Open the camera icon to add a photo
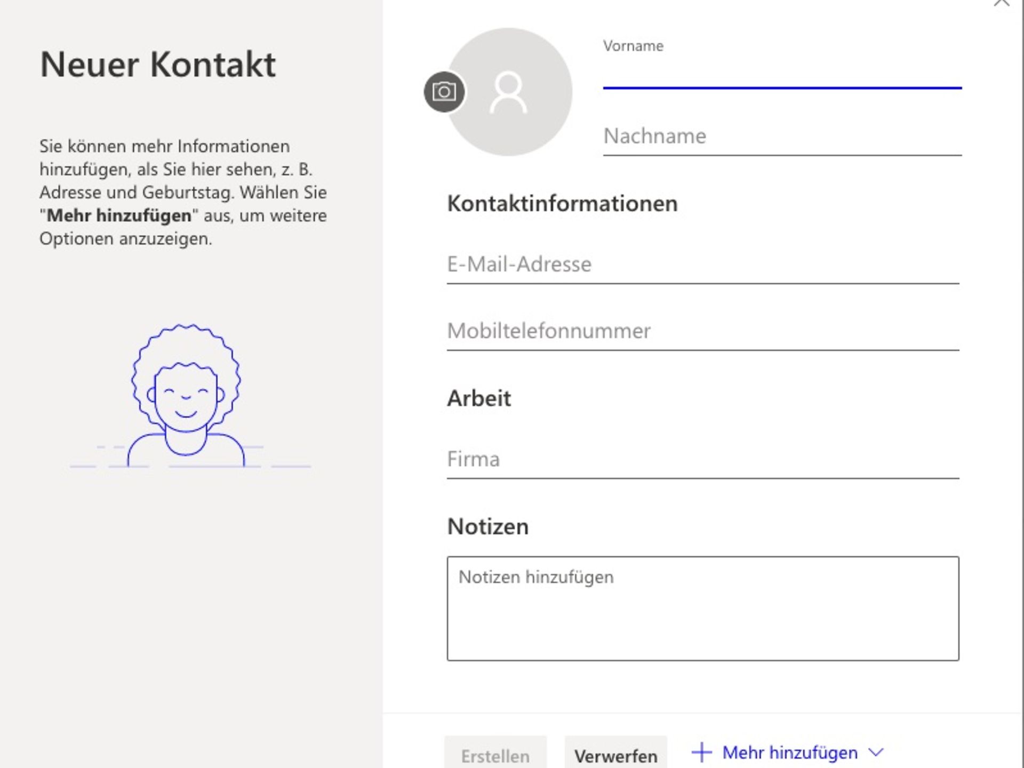Viewport: 1024px width, 768px height. pyautogui.click(x=444, y=91)
